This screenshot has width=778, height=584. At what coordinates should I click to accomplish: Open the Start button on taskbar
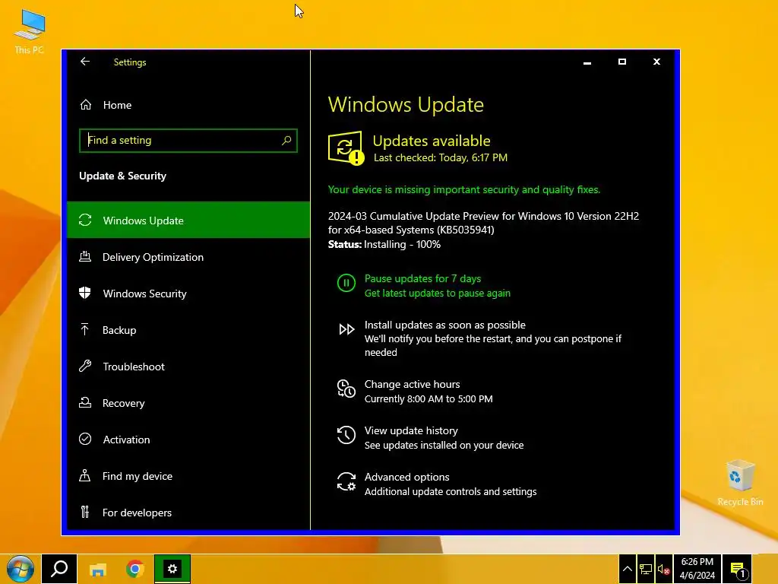[21, 569]
